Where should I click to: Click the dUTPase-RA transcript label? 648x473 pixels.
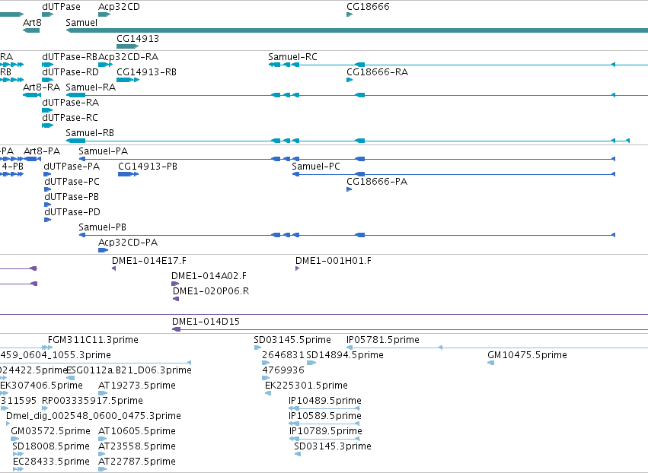(71, 103)
